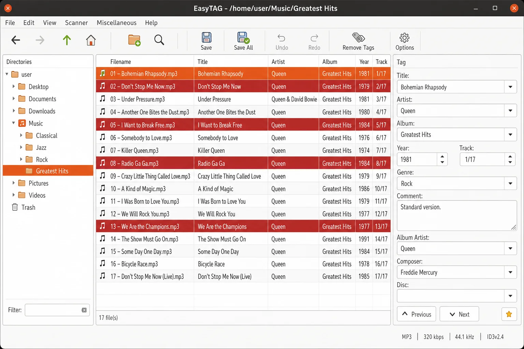Expand the Desktop folder node

(14, 86)
